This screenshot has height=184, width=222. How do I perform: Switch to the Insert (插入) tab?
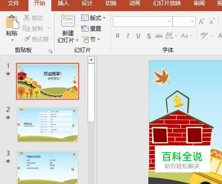point(63,3)
